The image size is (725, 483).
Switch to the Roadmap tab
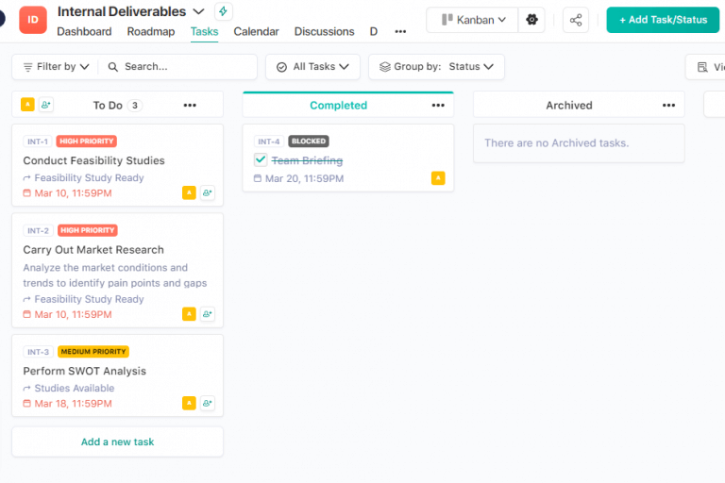point(151,32)
